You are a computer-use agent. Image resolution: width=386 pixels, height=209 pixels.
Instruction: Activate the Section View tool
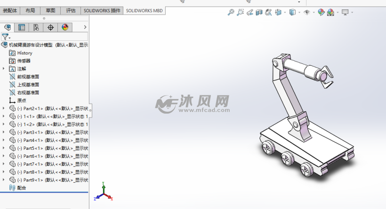[x=258, y=13]
